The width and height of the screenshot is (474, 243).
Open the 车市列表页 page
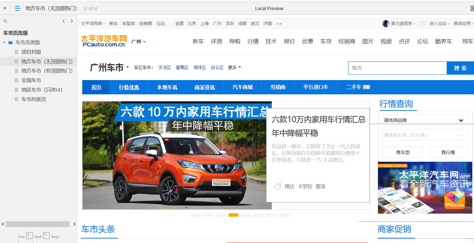tap(34, 99)
